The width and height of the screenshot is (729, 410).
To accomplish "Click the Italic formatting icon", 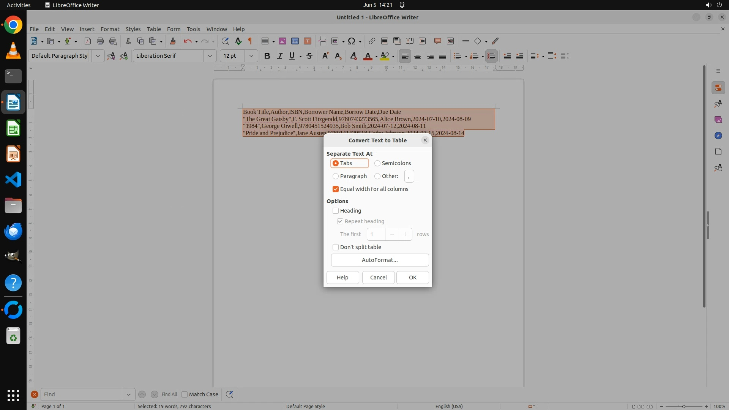I will [x=280, y=56].
